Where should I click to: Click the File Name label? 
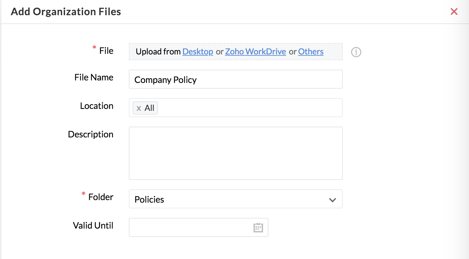click(94, 77)
